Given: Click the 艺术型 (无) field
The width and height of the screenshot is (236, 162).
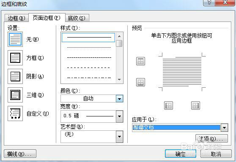Looking at the screenshot, I should (x=88, y=137).
